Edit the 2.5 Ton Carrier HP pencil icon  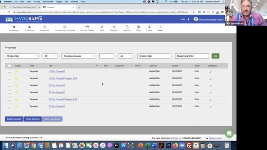[x=210, y=107]
